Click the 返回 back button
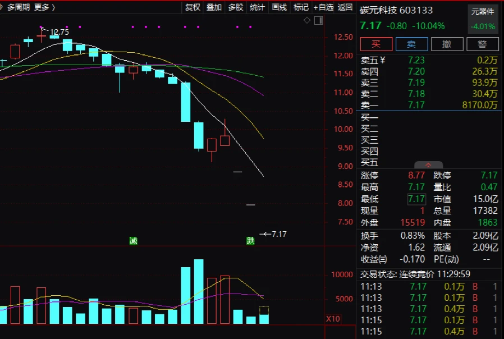This screenshot has height=339, width=504. coord(345,7)
